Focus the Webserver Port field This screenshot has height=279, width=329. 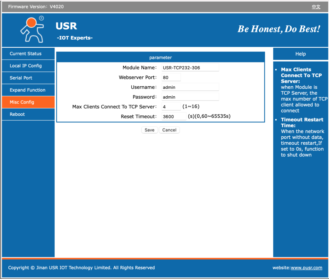171,77
